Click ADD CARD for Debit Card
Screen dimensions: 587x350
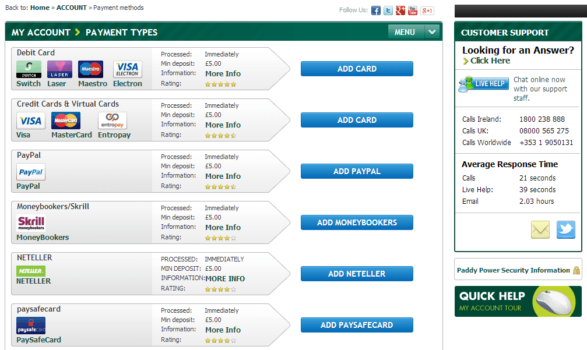pyautogui.click(x=357, y=69)
